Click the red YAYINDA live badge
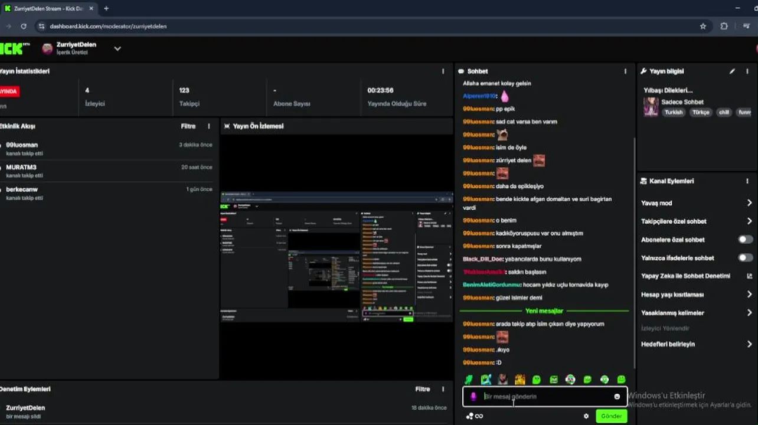This screenshot has height=425, width=758. (x=8, y=91)
